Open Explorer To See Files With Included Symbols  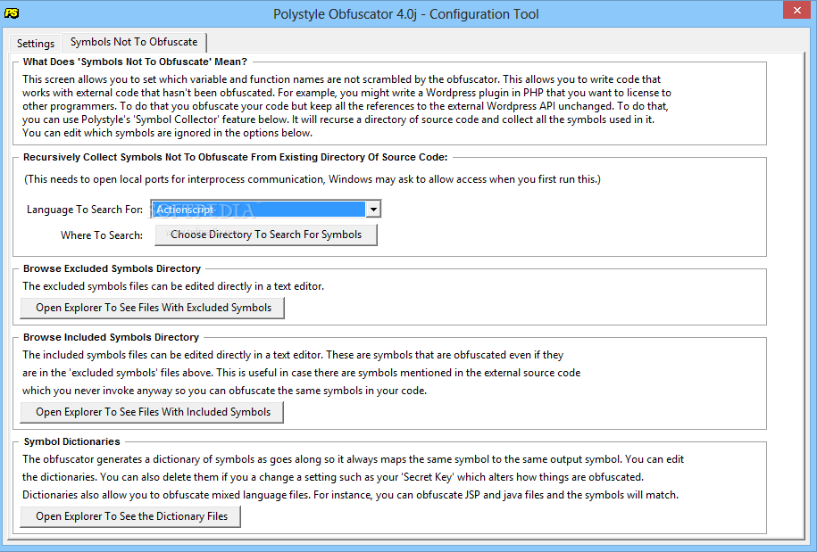(x=152, y=412)
